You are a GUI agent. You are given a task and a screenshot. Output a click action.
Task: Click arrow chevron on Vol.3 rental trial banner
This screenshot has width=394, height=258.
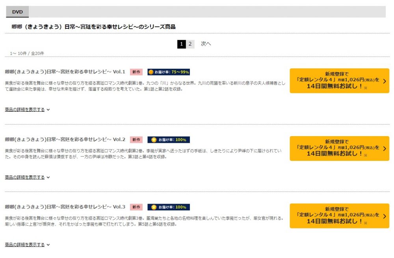[385, 216]
